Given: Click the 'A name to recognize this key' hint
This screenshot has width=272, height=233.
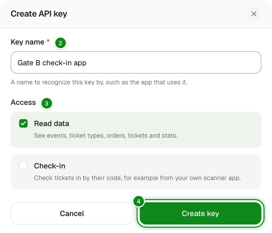Looking at the screenshot, I should [x=99, y=82].
